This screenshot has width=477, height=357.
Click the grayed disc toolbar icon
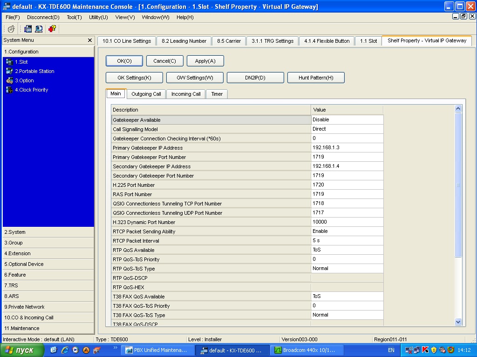(12, 29)
